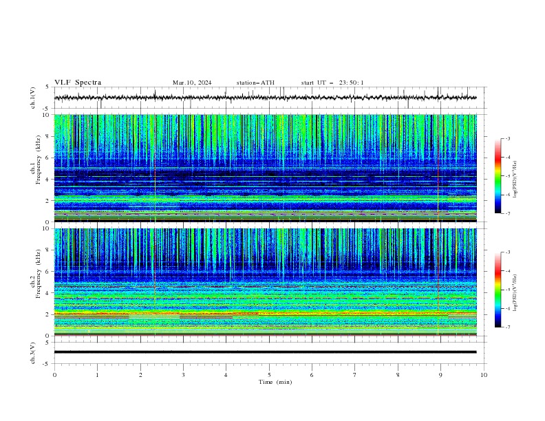Click the "station=ATH" header label
545x421 pixels.
point(255,83)
